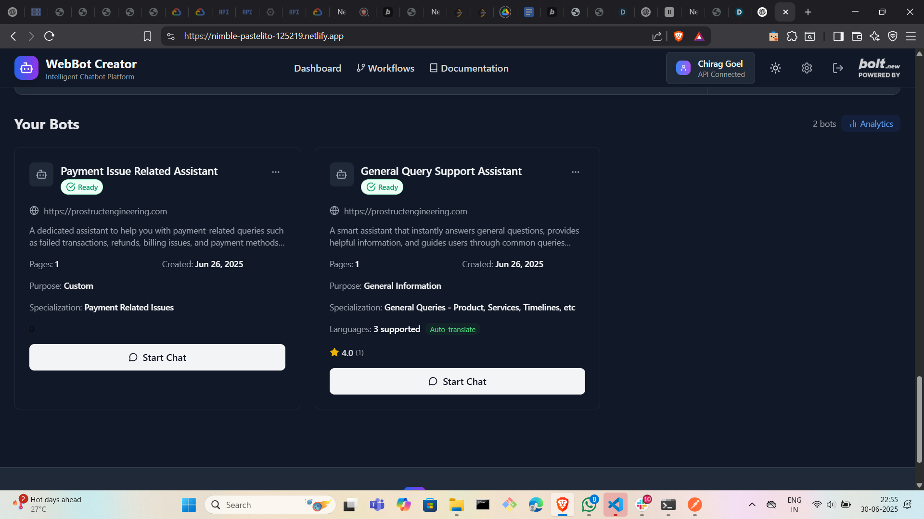Image resolution: width=924 pixels, height=519 pixels.
Task: Go to the Dashboard nav item
Action: [x=318, y=68]
